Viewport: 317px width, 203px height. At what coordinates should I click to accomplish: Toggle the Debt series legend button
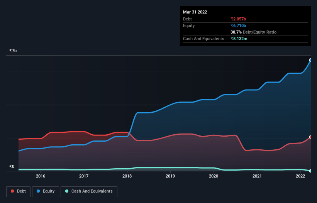tap(18, 191)
